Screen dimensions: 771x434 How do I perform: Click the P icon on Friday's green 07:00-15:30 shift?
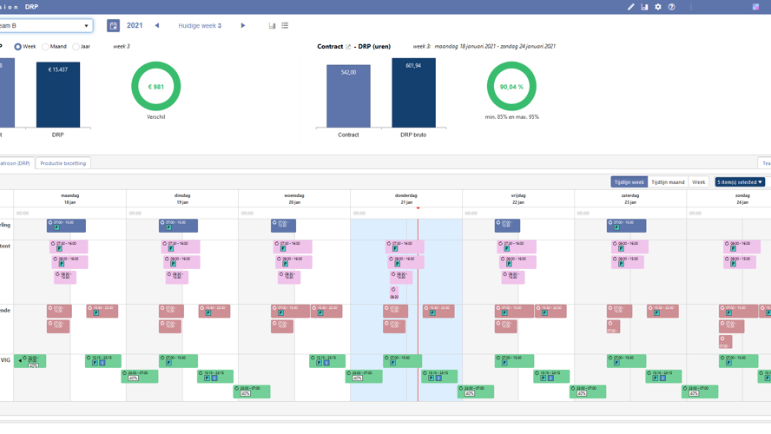pyautogui.click(x=504, y=363)
